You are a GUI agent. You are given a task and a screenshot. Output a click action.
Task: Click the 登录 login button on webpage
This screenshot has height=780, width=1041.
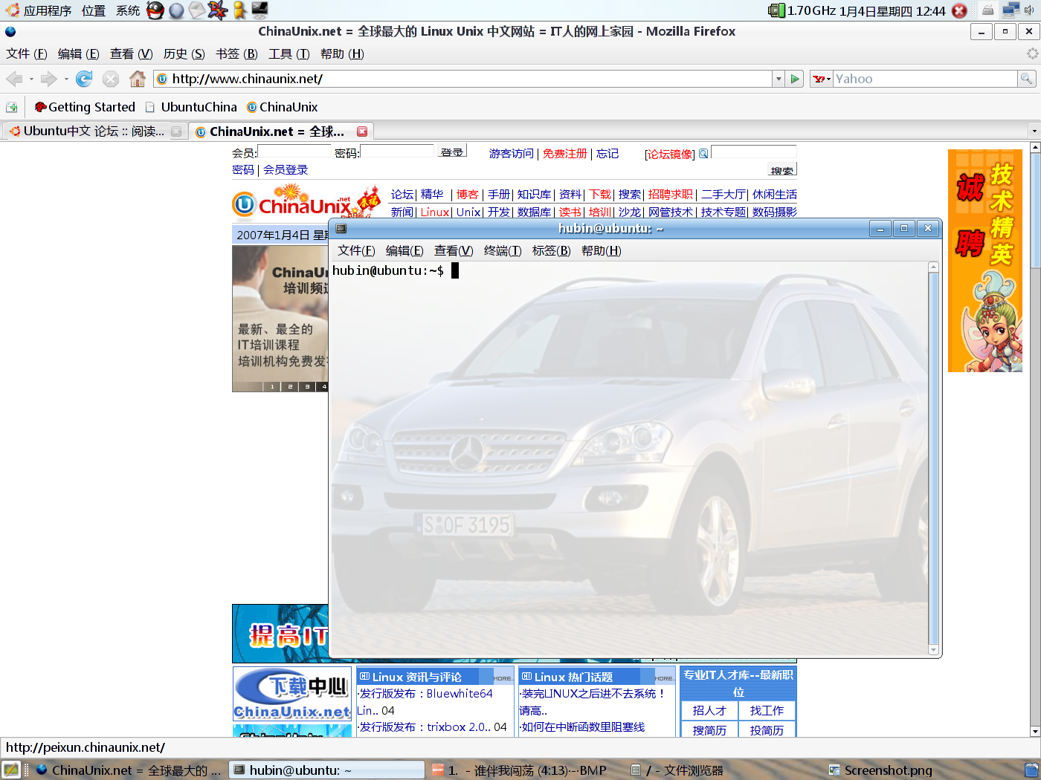pyautogui.click(x=451, y=152)
